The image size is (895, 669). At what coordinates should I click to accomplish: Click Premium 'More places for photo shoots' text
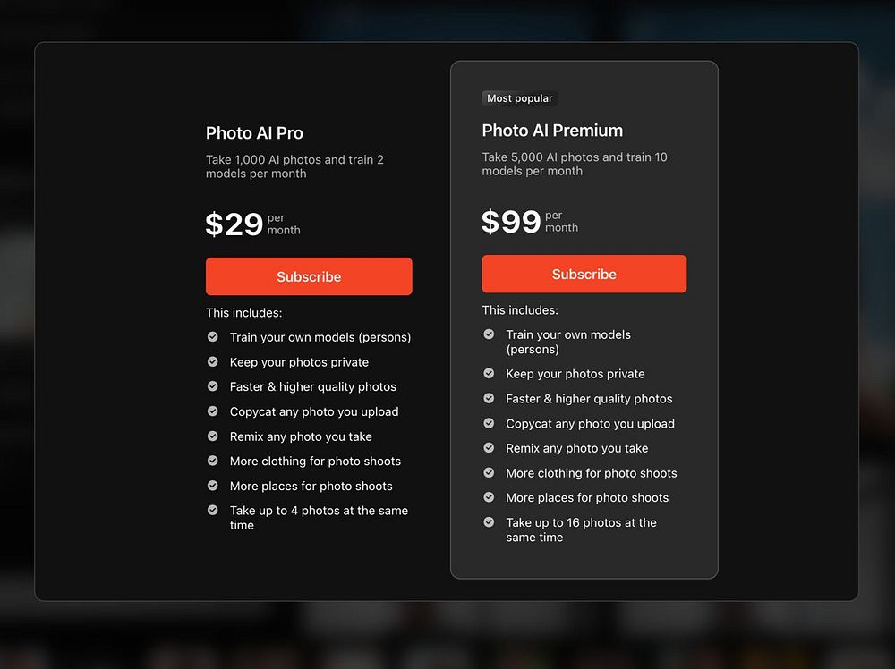[587, 497]
